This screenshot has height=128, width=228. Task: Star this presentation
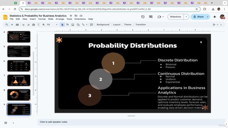(x=71, y=16)
